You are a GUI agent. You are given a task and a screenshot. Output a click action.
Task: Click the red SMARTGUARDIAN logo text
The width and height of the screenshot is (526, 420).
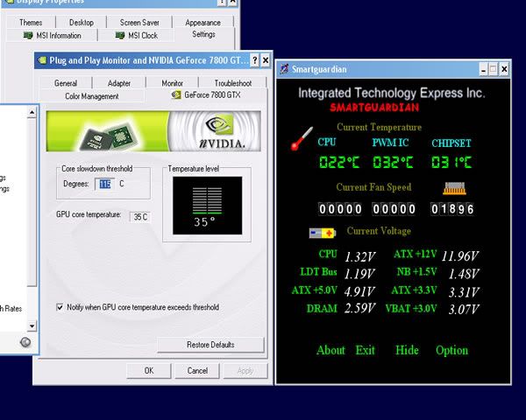click(x=374, y=108)
